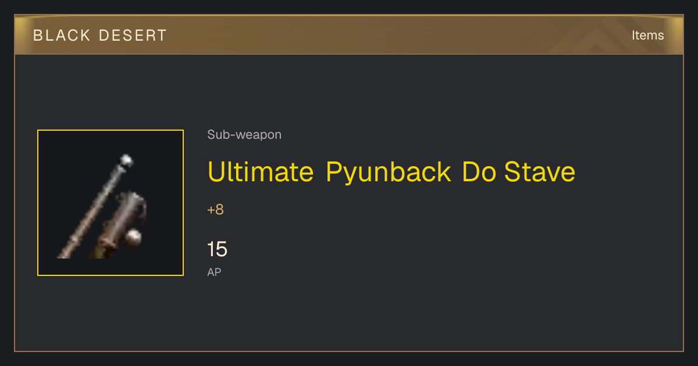698x366 pixels.
Task: Click the AP stat label
Action: point(214,272)
